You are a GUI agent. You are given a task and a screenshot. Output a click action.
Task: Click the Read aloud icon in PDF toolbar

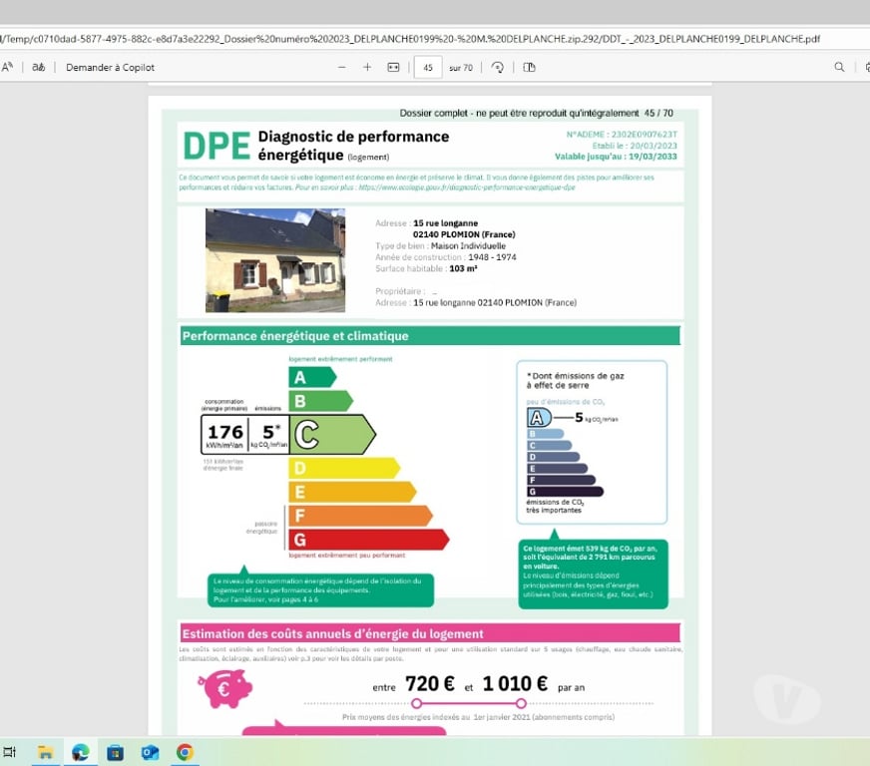click(x=7, y=67)
